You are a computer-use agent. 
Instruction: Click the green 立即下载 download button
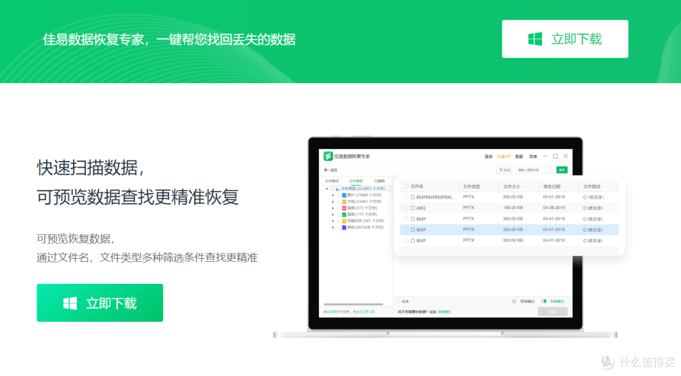click(100, 303)
